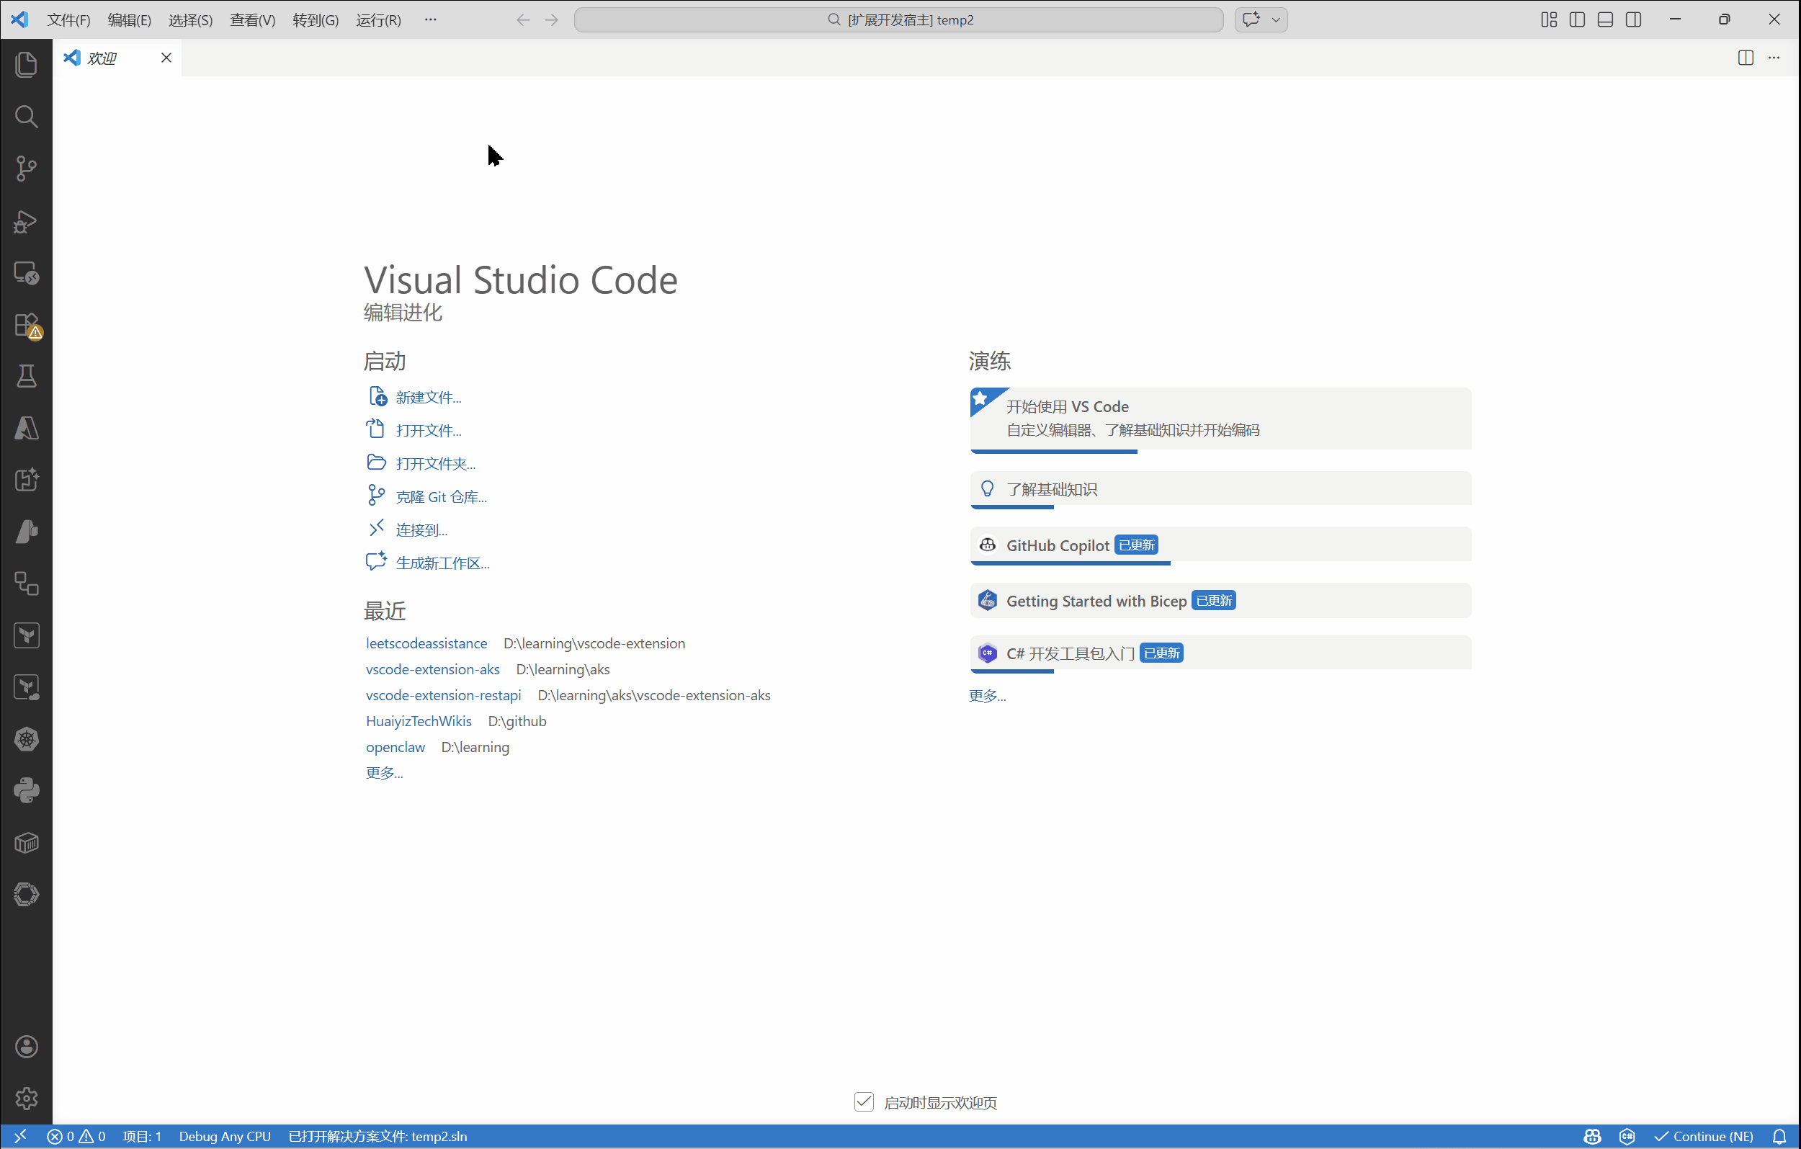This screenshot has height=1149, width=1801.
Task: Open the Source Control view
Action: pos(26,169)
